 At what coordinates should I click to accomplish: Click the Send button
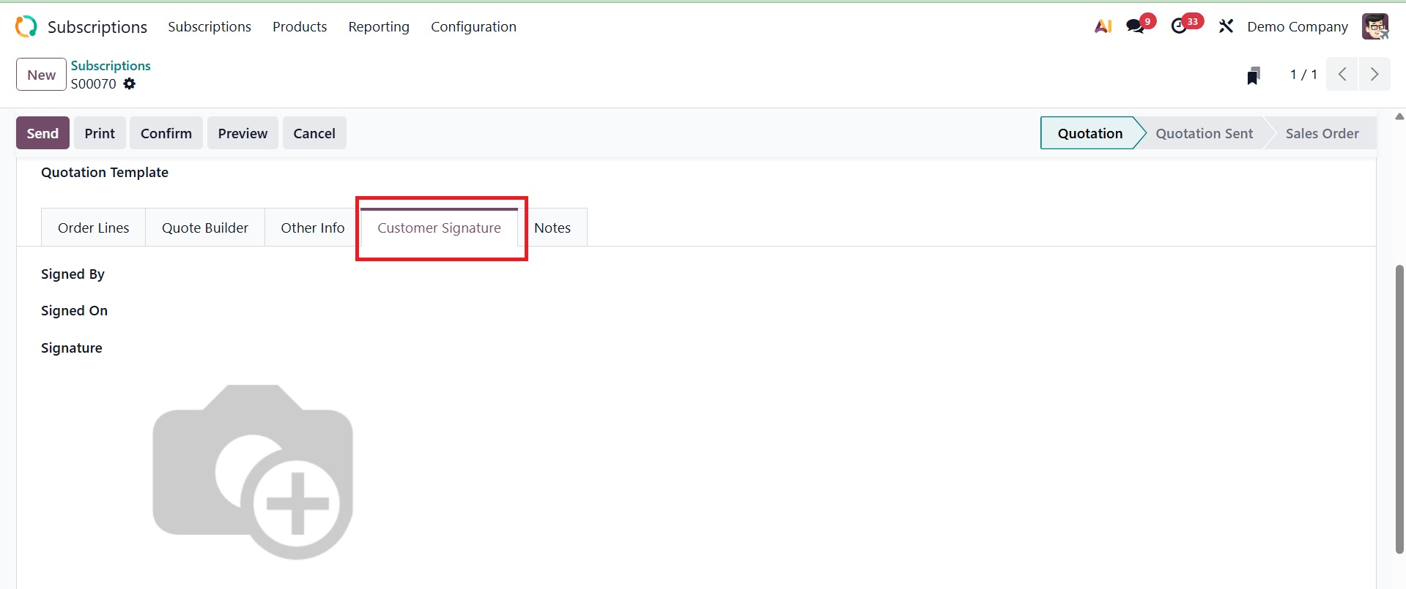pos(42,133)
